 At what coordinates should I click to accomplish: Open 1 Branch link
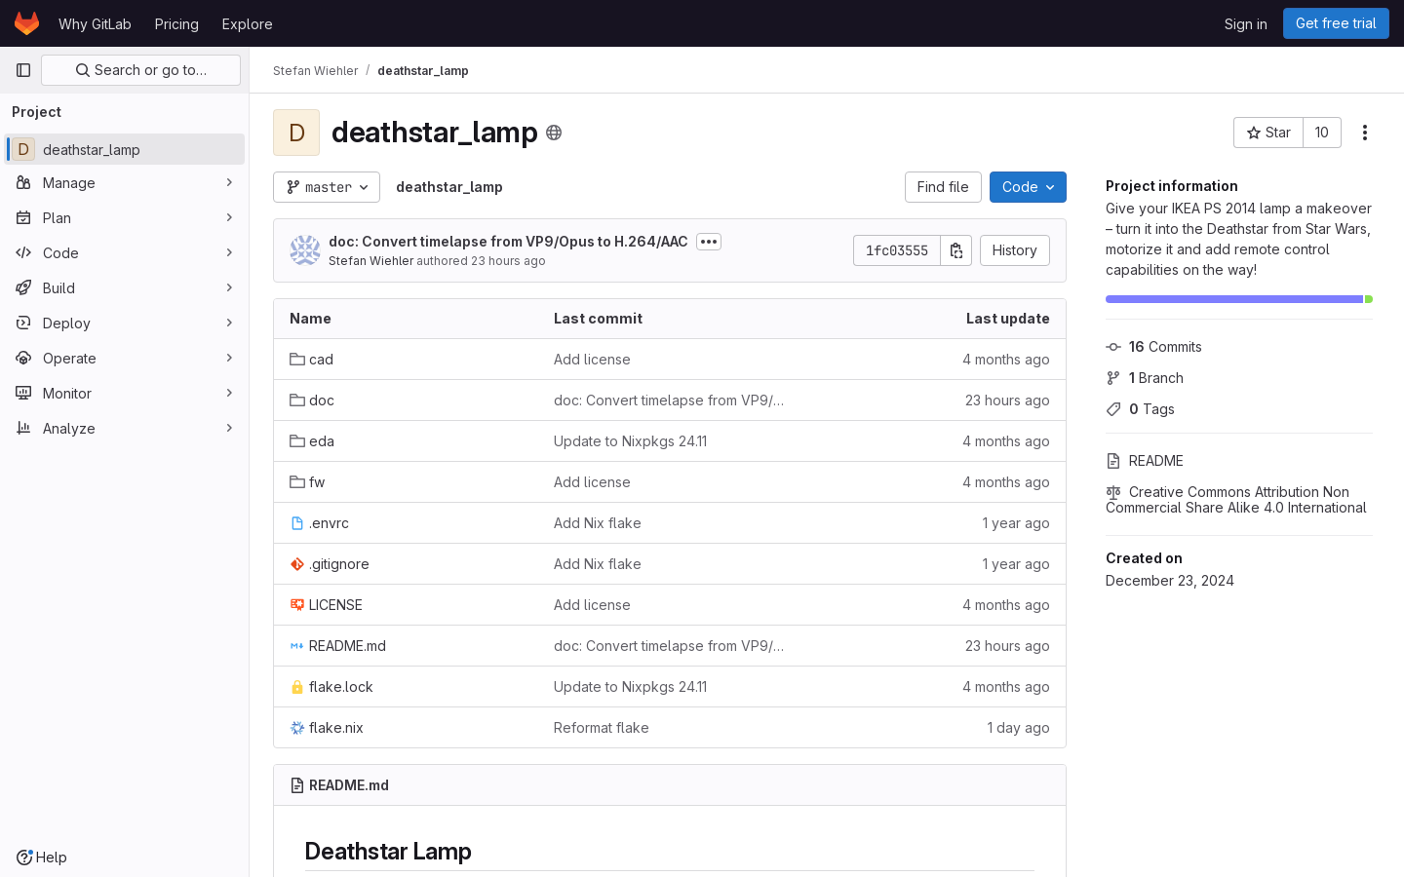pos(1156,378)
